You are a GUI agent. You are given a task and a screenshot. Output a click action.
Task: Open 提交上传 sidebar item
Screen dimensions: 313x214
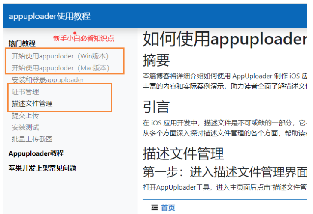(25, 115)
